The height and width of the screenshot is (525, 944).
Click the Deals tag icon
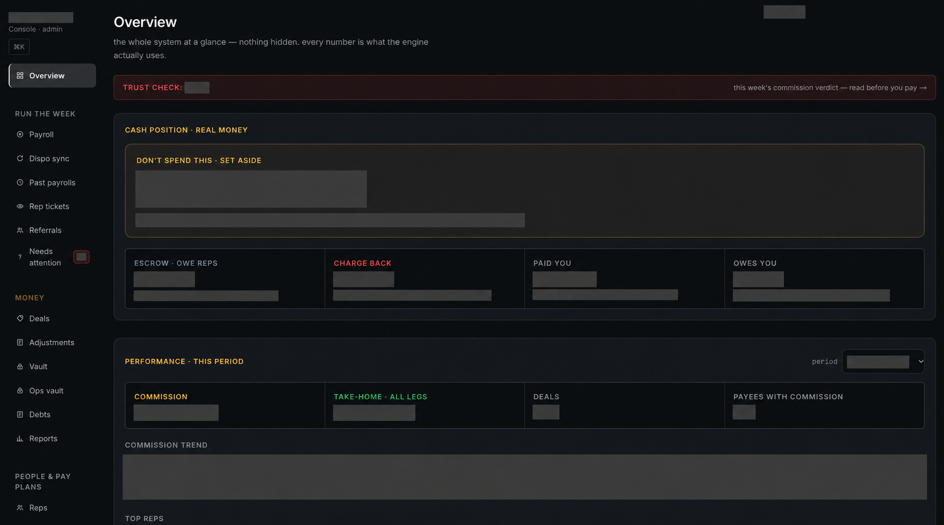[x=20, y=319]
